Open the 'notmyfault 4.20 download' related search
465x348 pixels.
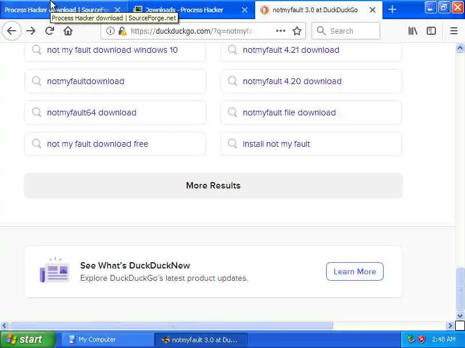point(311,81)
